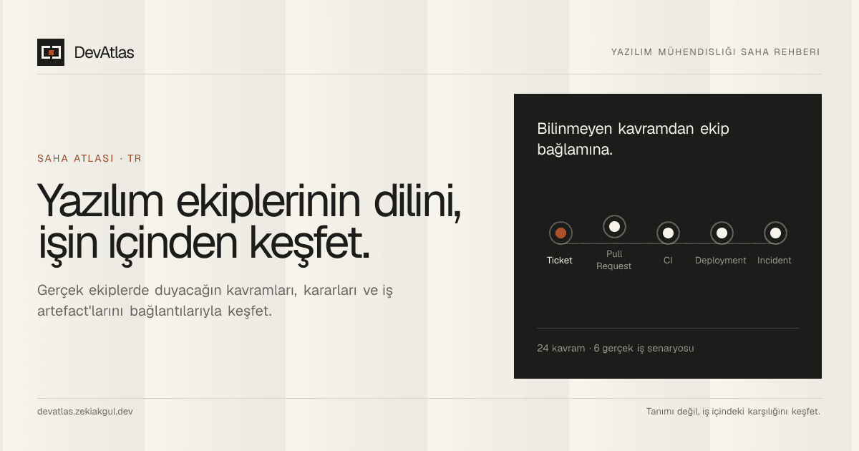
Task: Click the SAHA ATLASI · TR tag
Action: click(x=89, y=158)
